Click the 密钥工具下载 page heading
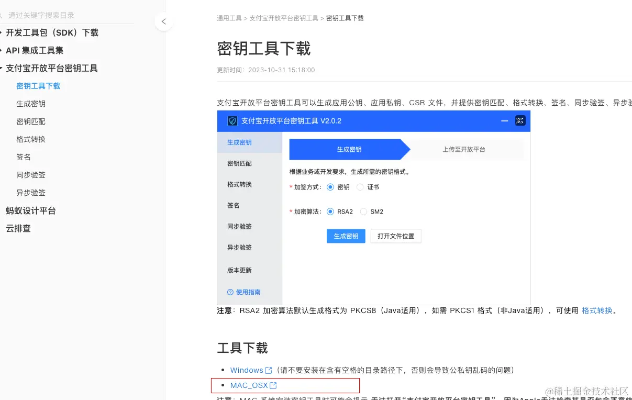The image size is (632, 400). pyautogui.click(x=264, y=48)
